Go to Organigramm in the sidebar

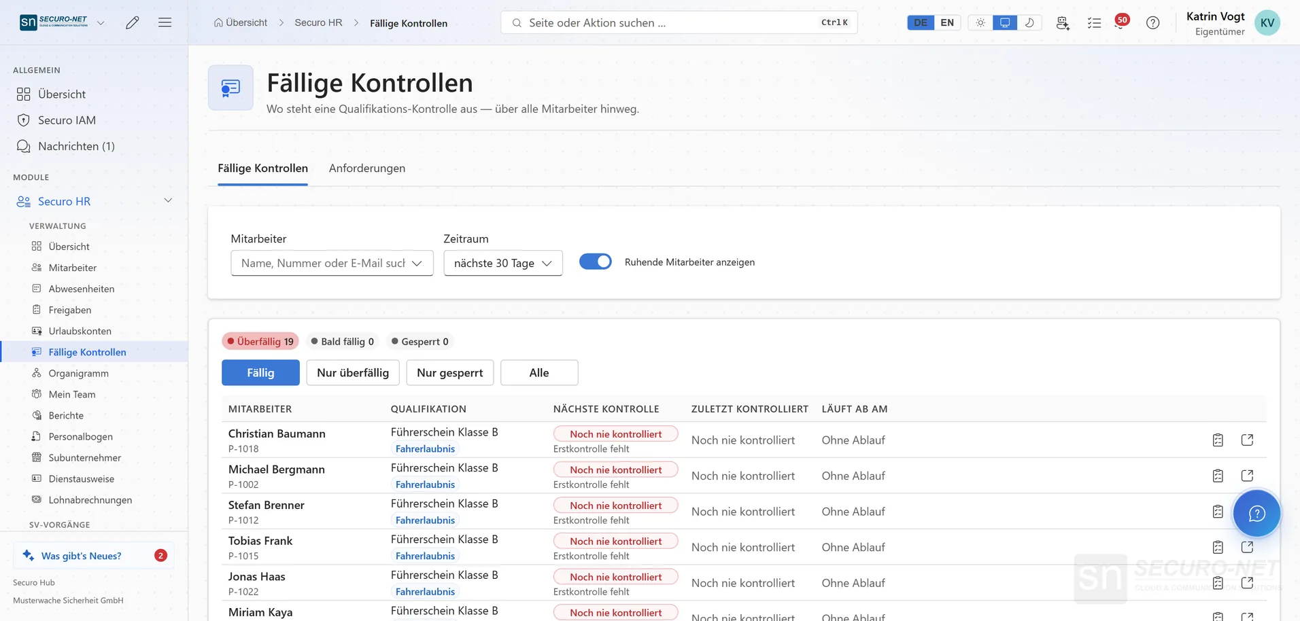click(79, 373)
